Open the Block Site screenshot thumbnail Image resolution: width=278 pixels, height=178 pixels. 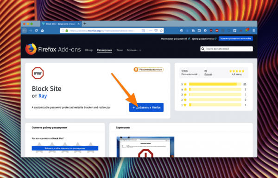tap(145, 147)
